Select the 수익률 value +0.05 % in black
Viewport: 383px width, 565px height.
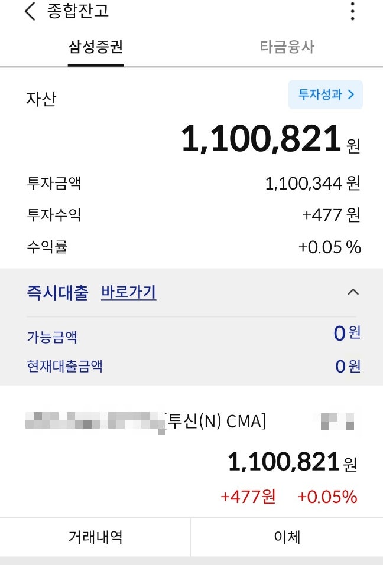pyautogui.click(x=330, y=247)
